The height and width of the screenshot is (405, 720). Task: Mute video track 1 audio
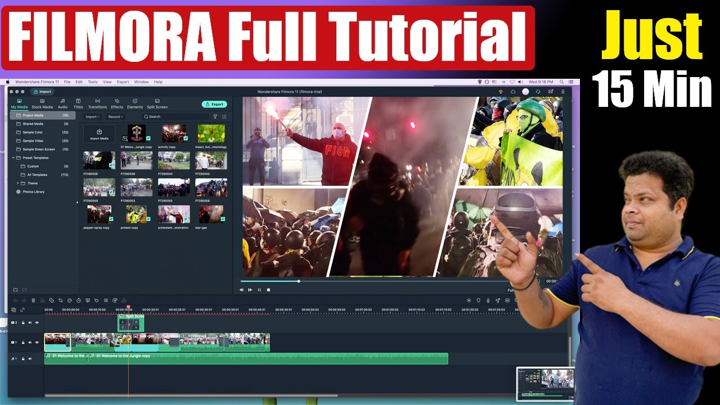30,343
